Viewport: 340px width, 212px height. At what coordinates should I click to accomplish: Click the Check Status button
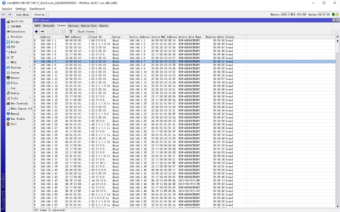point(86,32)
